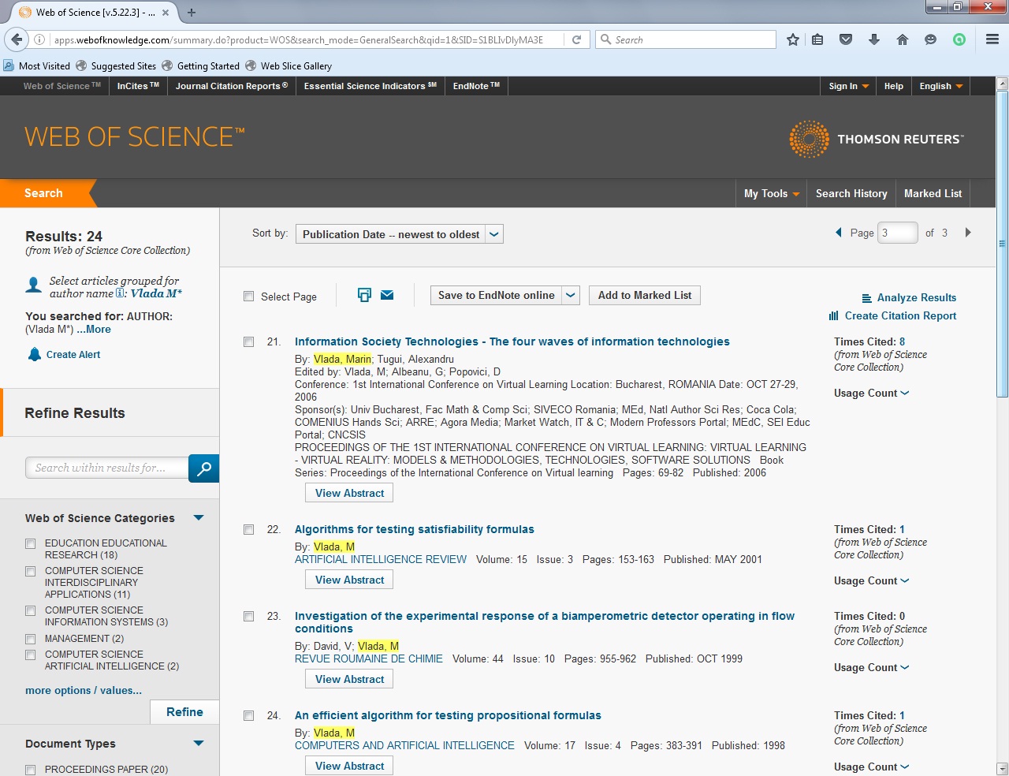
Task: Switch to the Journal Citation Reports tab
Action: [x=230, y=86]
